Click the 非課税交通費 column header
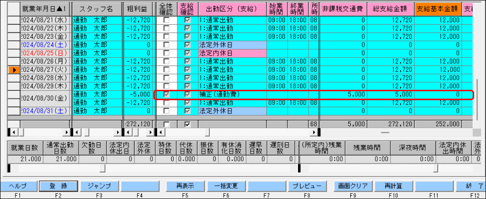Screen dimensions: 486x199 click(344, 9)
